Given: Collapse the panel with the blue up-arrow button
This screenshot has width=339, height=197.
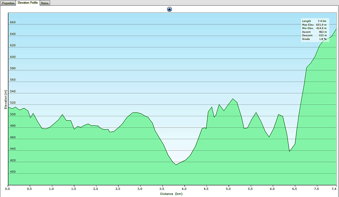Looking at the screenshot, I should (x=169, y=9).
